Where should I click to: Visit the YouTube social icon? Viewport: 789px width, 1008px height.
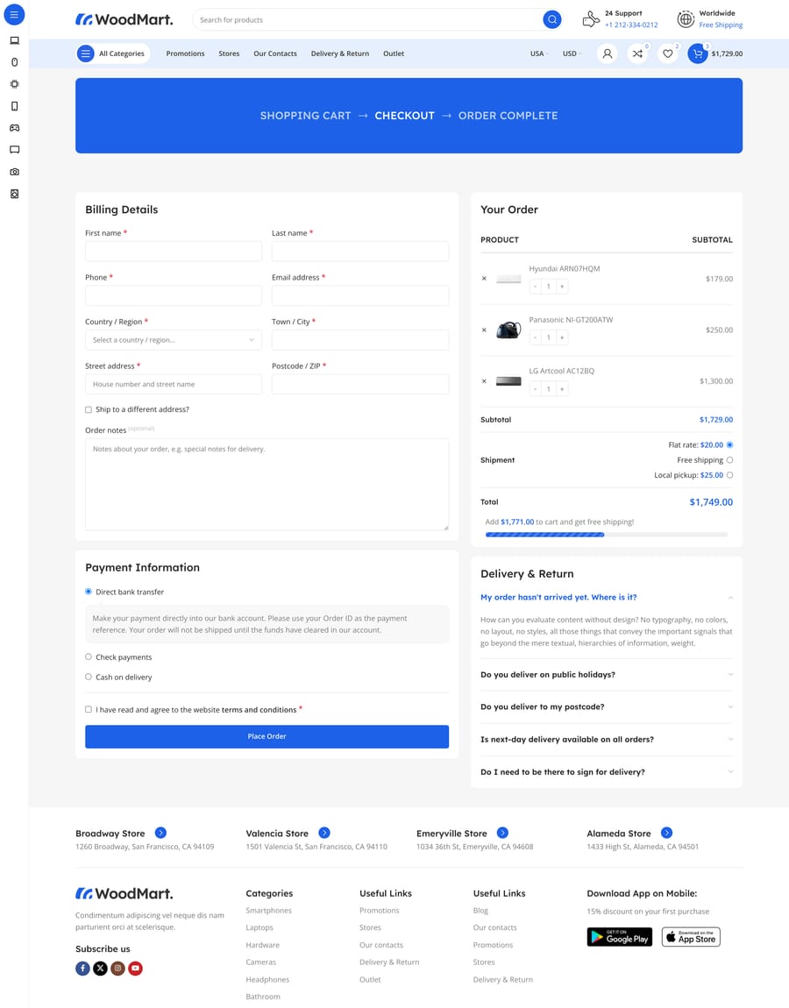pyautogui.click(x=135, y=969)
